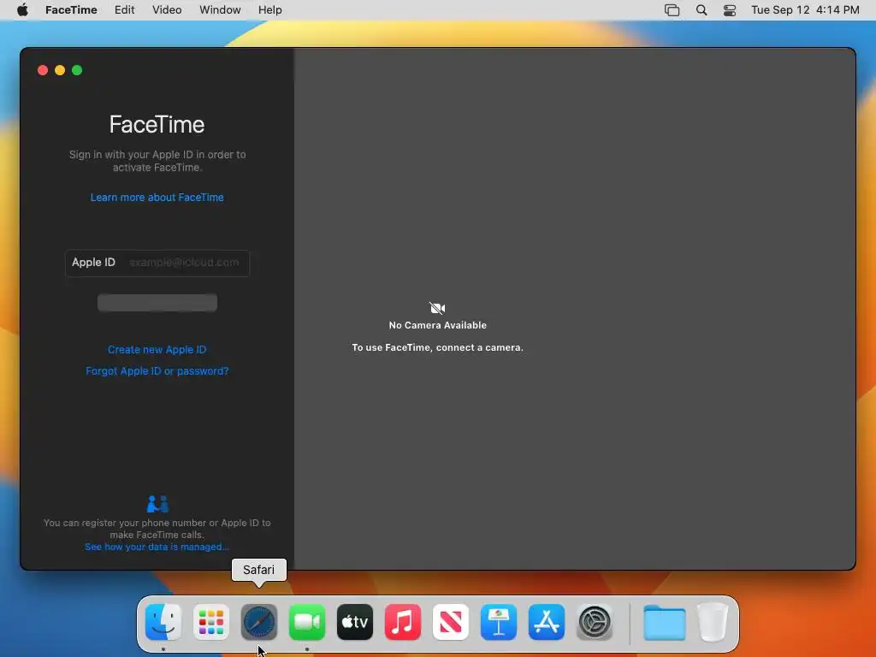
Task: Open Spotlight search magnifier
Action: click(701, 10)
